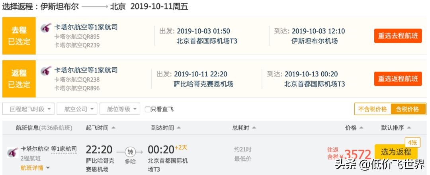430x175 pixels.
Task: Click reselect outbound flight button
Action: (397, 36)
